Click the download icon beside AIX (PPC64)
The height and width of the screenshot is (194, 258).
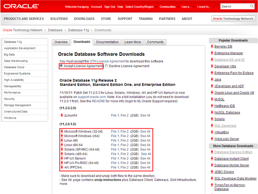(x=62, y=167)
